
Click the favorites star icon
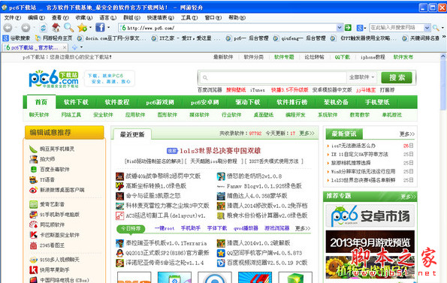click(x=82, y=28)
